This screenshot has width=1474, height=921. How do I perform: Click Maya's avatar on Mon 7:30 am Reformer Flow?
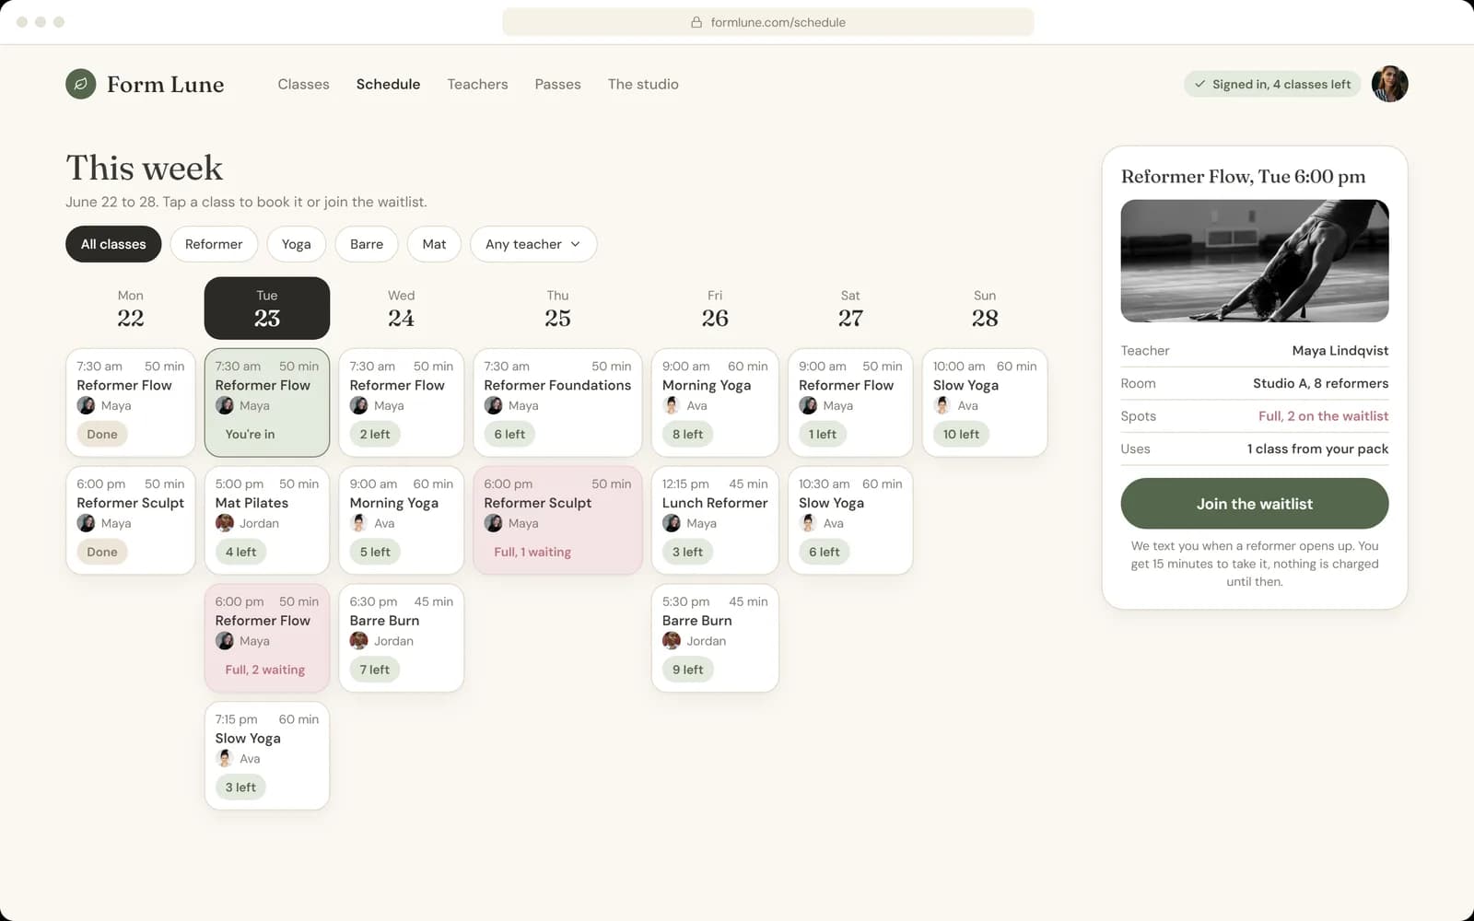86,405
